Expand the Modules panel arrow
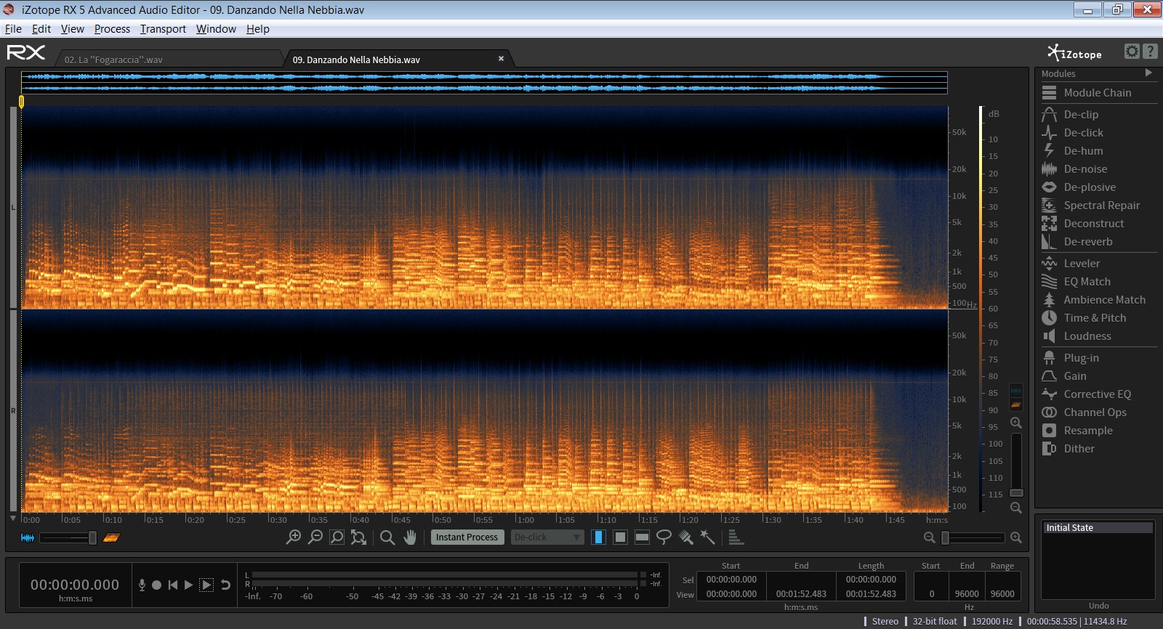 pyautogui.click(x=1148, y=73)
